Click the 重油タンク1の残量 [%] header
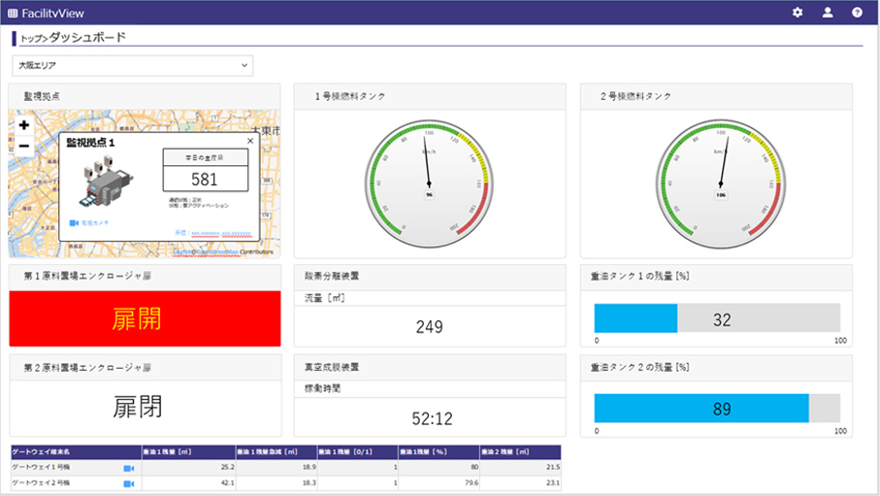 (716, 277)
